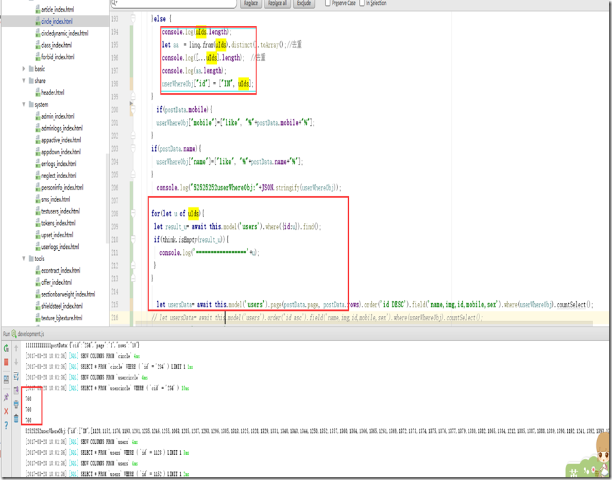The width and height of the screenshot is (612, 480).
Task: Rerun development.js with the green rerun icon
Action: pos(6,348)
